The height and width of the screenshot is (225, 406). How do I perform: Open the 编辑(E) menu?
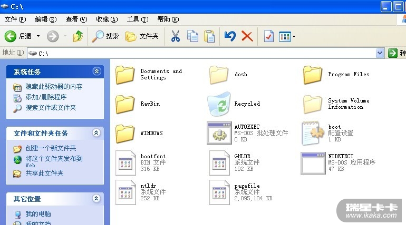[45, 19]
